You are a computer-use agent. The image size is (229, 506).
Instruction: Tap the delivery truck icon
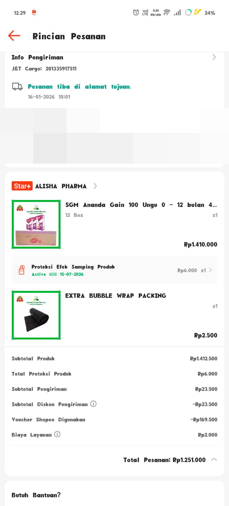coord(17,86)
